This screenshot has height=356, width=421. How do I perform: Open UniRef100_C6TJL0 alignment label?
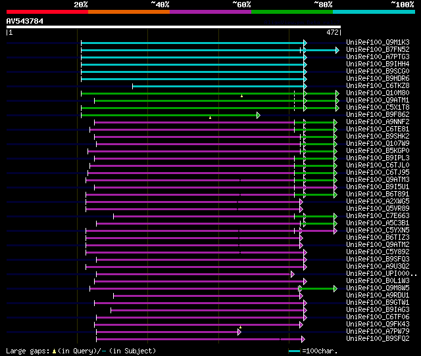[378, 166]
